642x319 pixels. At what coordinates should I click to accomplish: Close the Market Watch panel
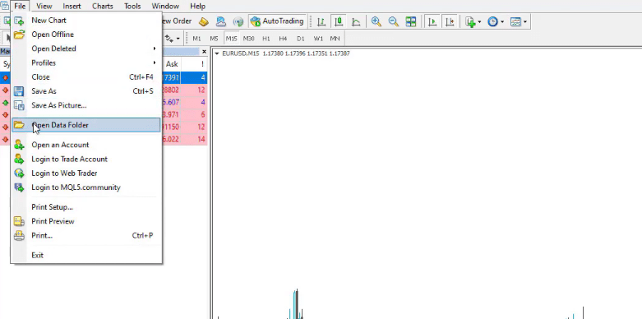click(204, 52)
